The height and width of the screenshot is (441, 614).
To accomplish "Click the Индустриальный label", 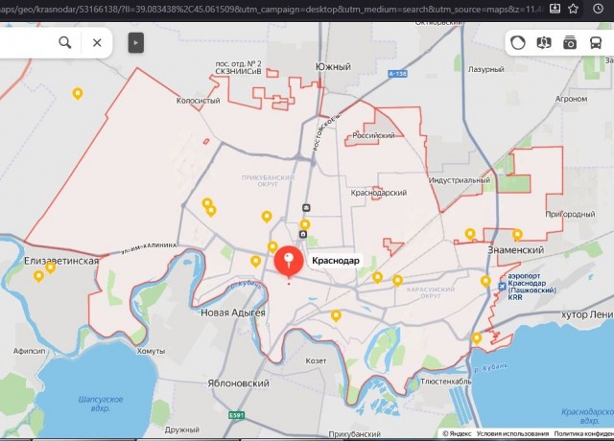I will coord(459,180).
